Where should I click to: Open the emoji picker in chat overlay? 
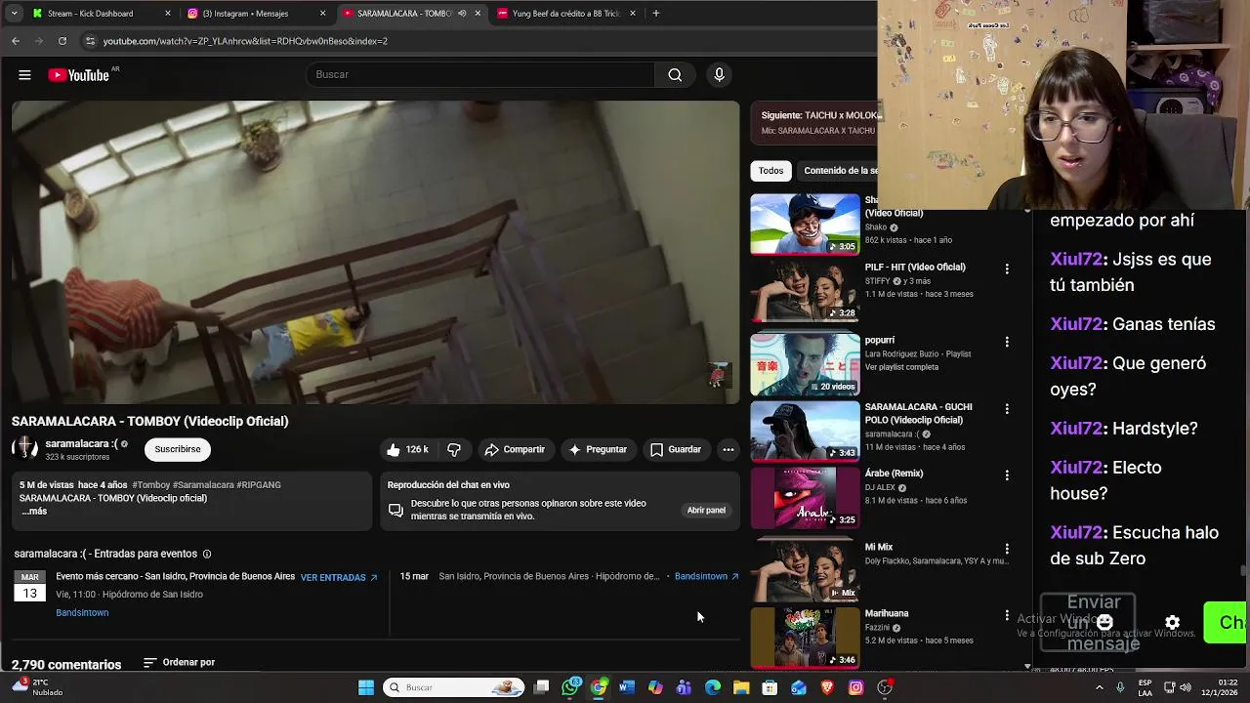coord(1104,622)
